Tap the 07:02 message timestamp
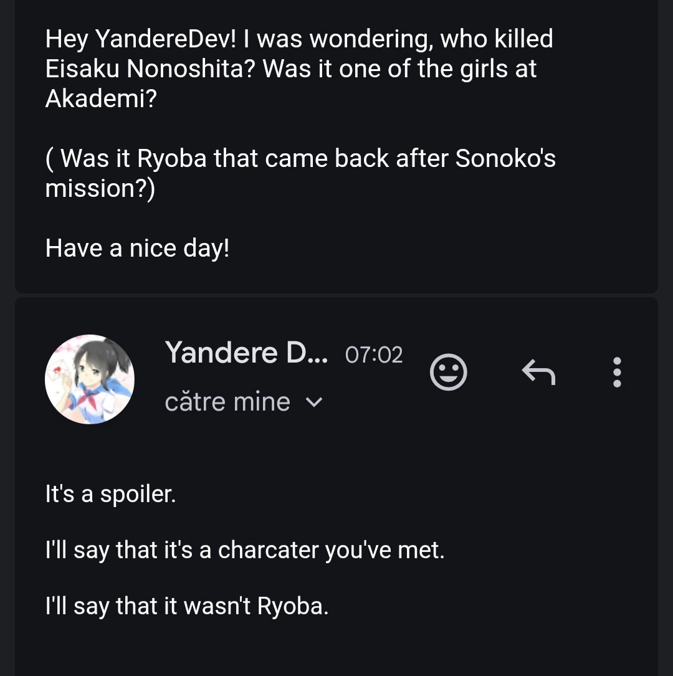The image size is (673, 676). [x=374, y=355]
